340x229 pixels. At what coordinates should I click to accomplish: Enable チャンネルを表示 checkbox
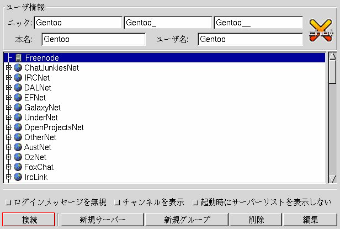(x=117, y=203)
